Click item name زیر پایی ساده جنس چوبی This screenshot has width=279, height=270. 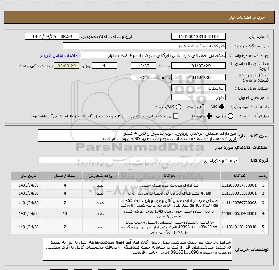(170, 214)
